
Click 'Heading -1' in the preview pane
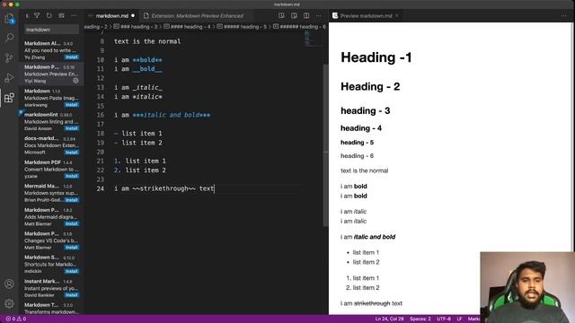coord(376,57)
